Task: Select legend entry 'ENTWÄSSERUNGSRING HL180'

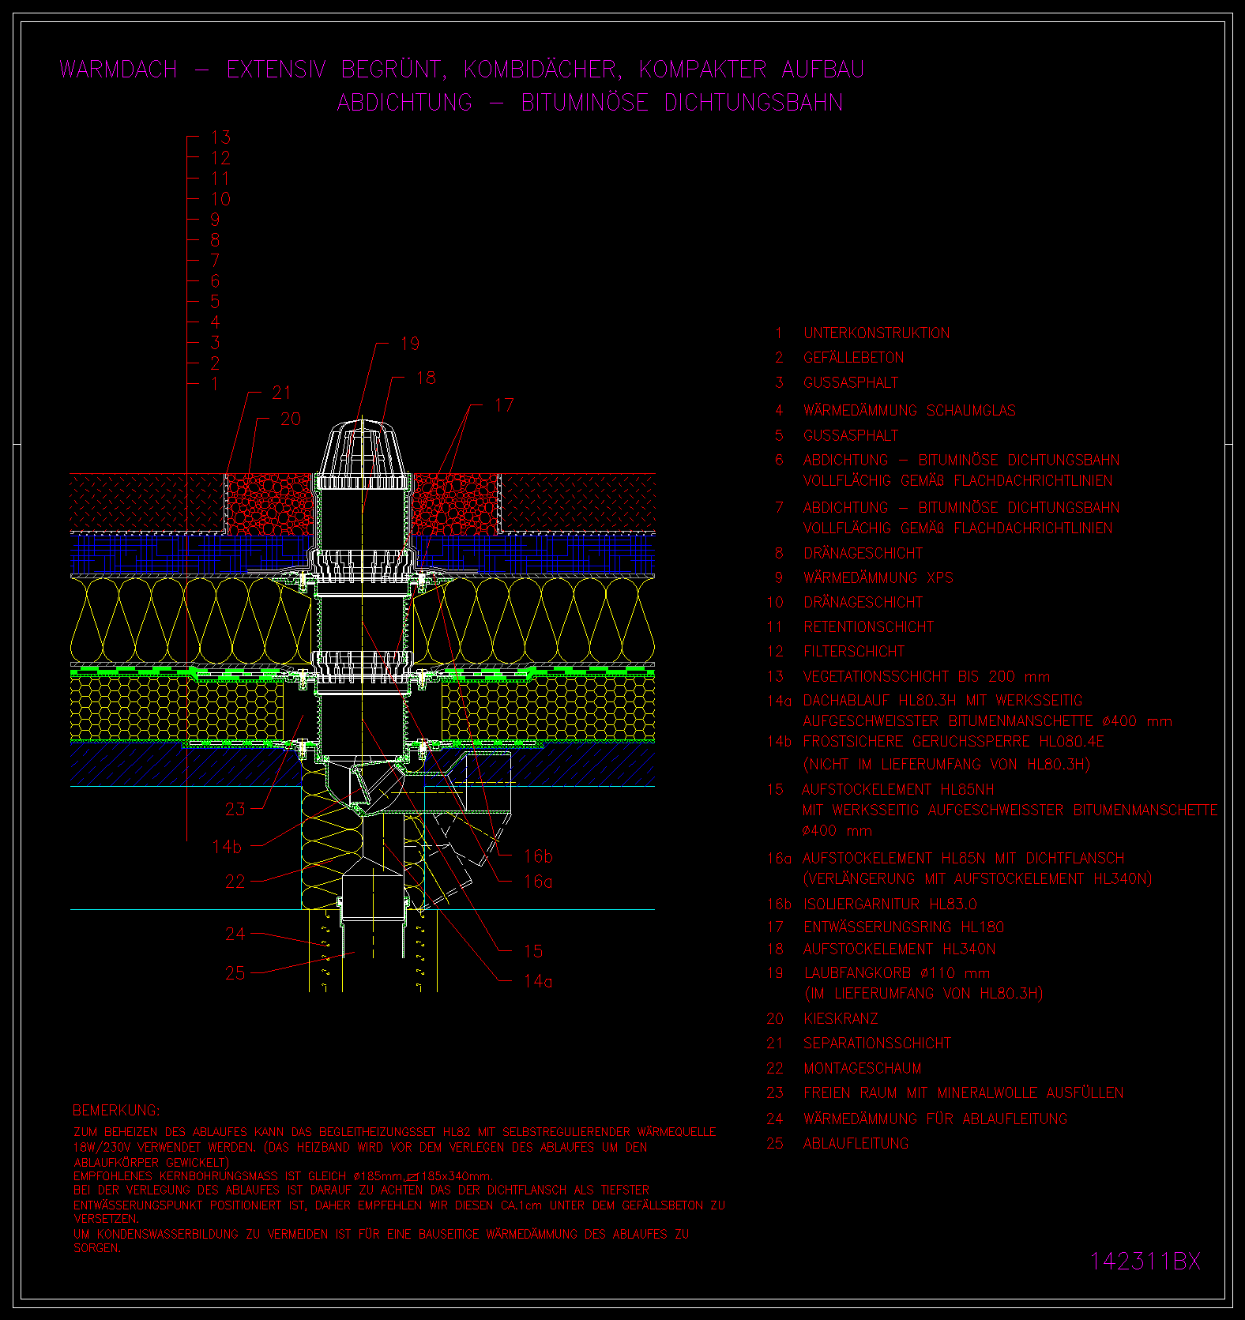Action: (x=903, y=927)
